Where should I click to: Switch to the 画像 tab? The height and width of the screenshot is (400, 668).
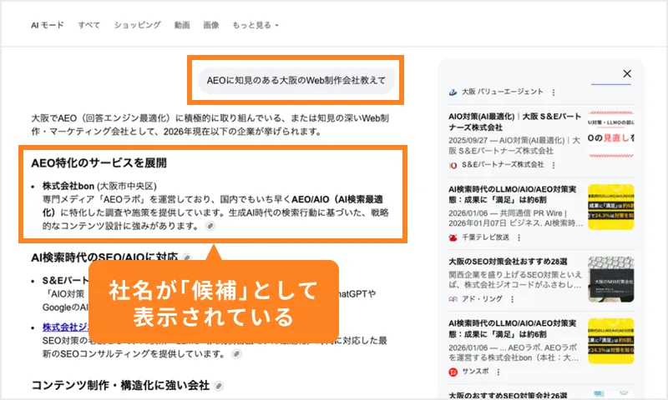pos(210,25)
